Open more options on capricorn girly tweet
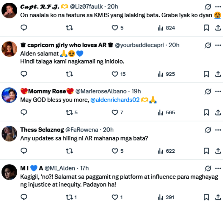This screenshot has width=223, height=204. [218, 45]
